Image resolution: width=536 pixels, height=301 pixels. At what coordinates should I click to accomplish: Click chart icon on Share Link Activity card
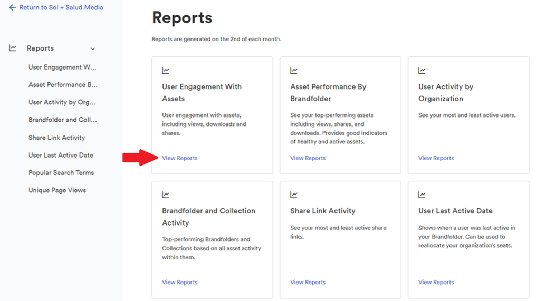[294, 195]
